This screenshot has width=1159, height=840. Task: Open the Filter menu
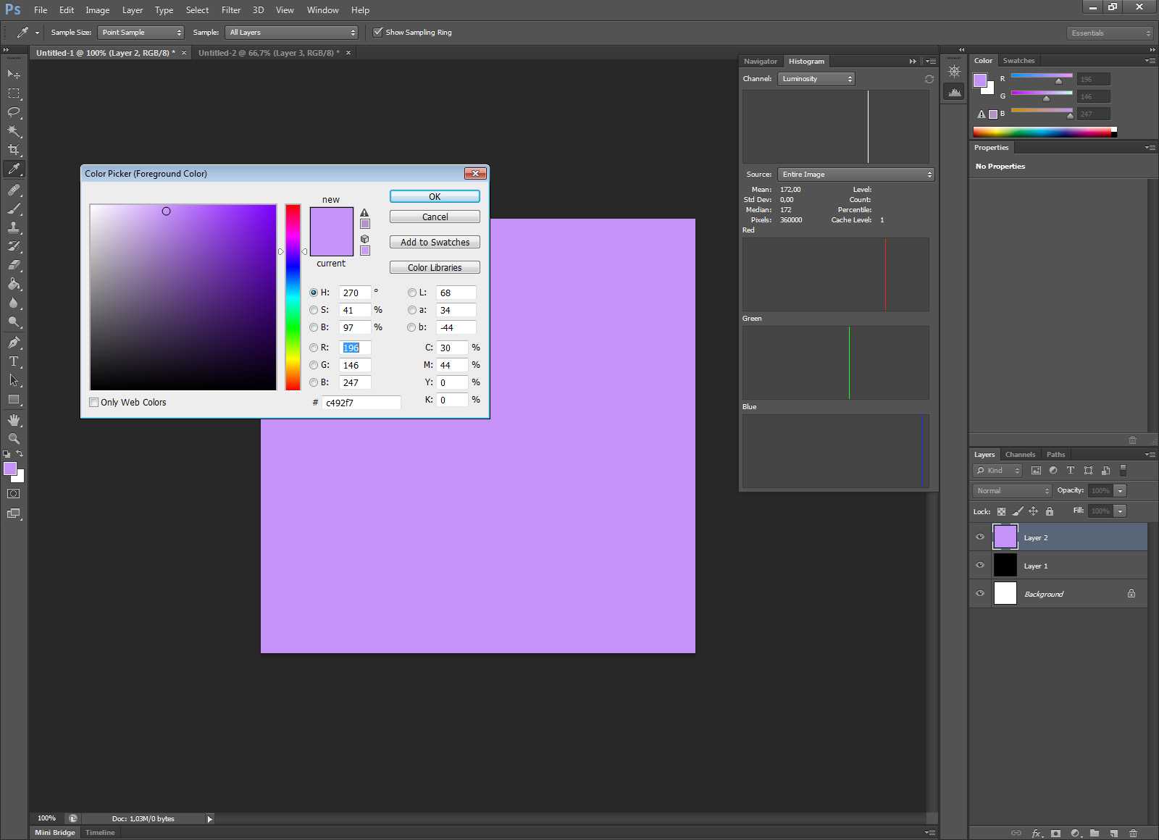(x=231, y=10)
